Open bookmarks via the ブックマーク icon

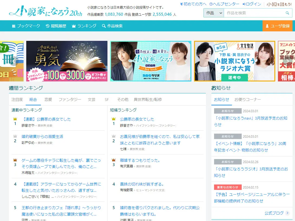coord(14,26)
